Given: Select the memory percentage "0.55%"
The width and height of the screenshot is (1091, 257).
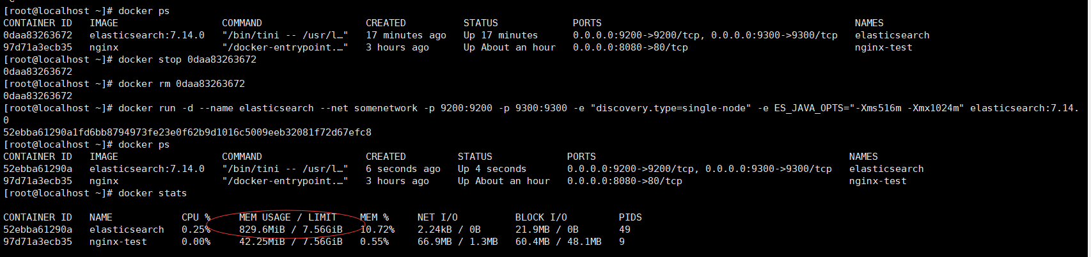Looking at the screenshot, I should [374, 242].
